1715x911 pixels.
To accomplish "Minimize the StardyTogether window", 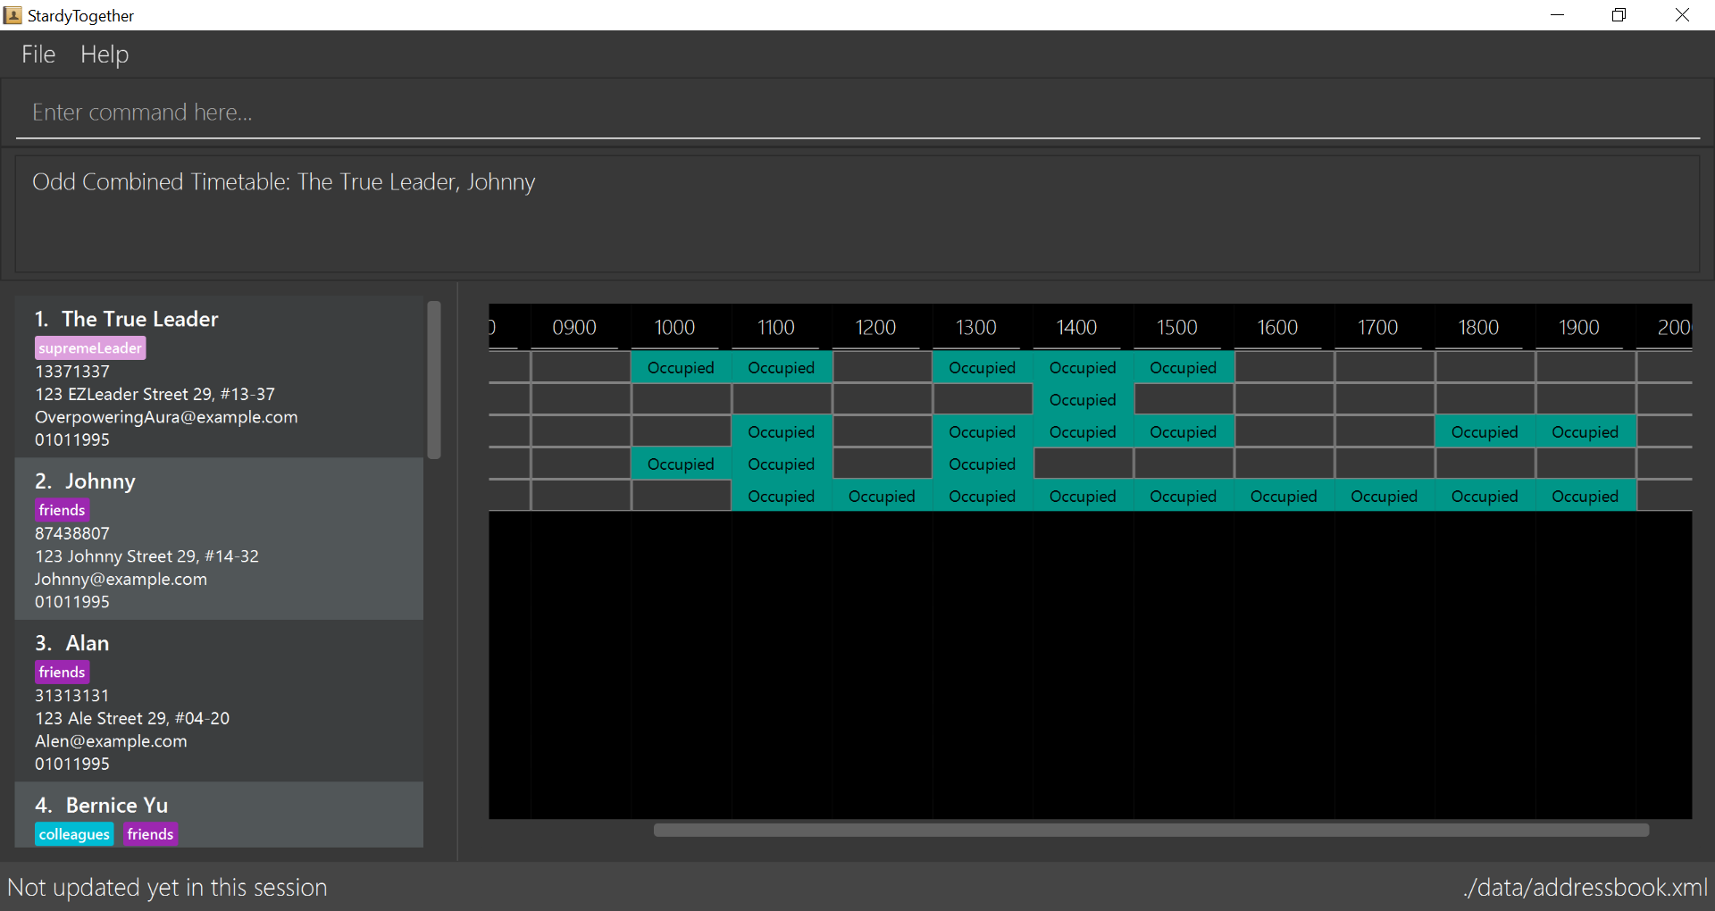I will point(1557,15).
